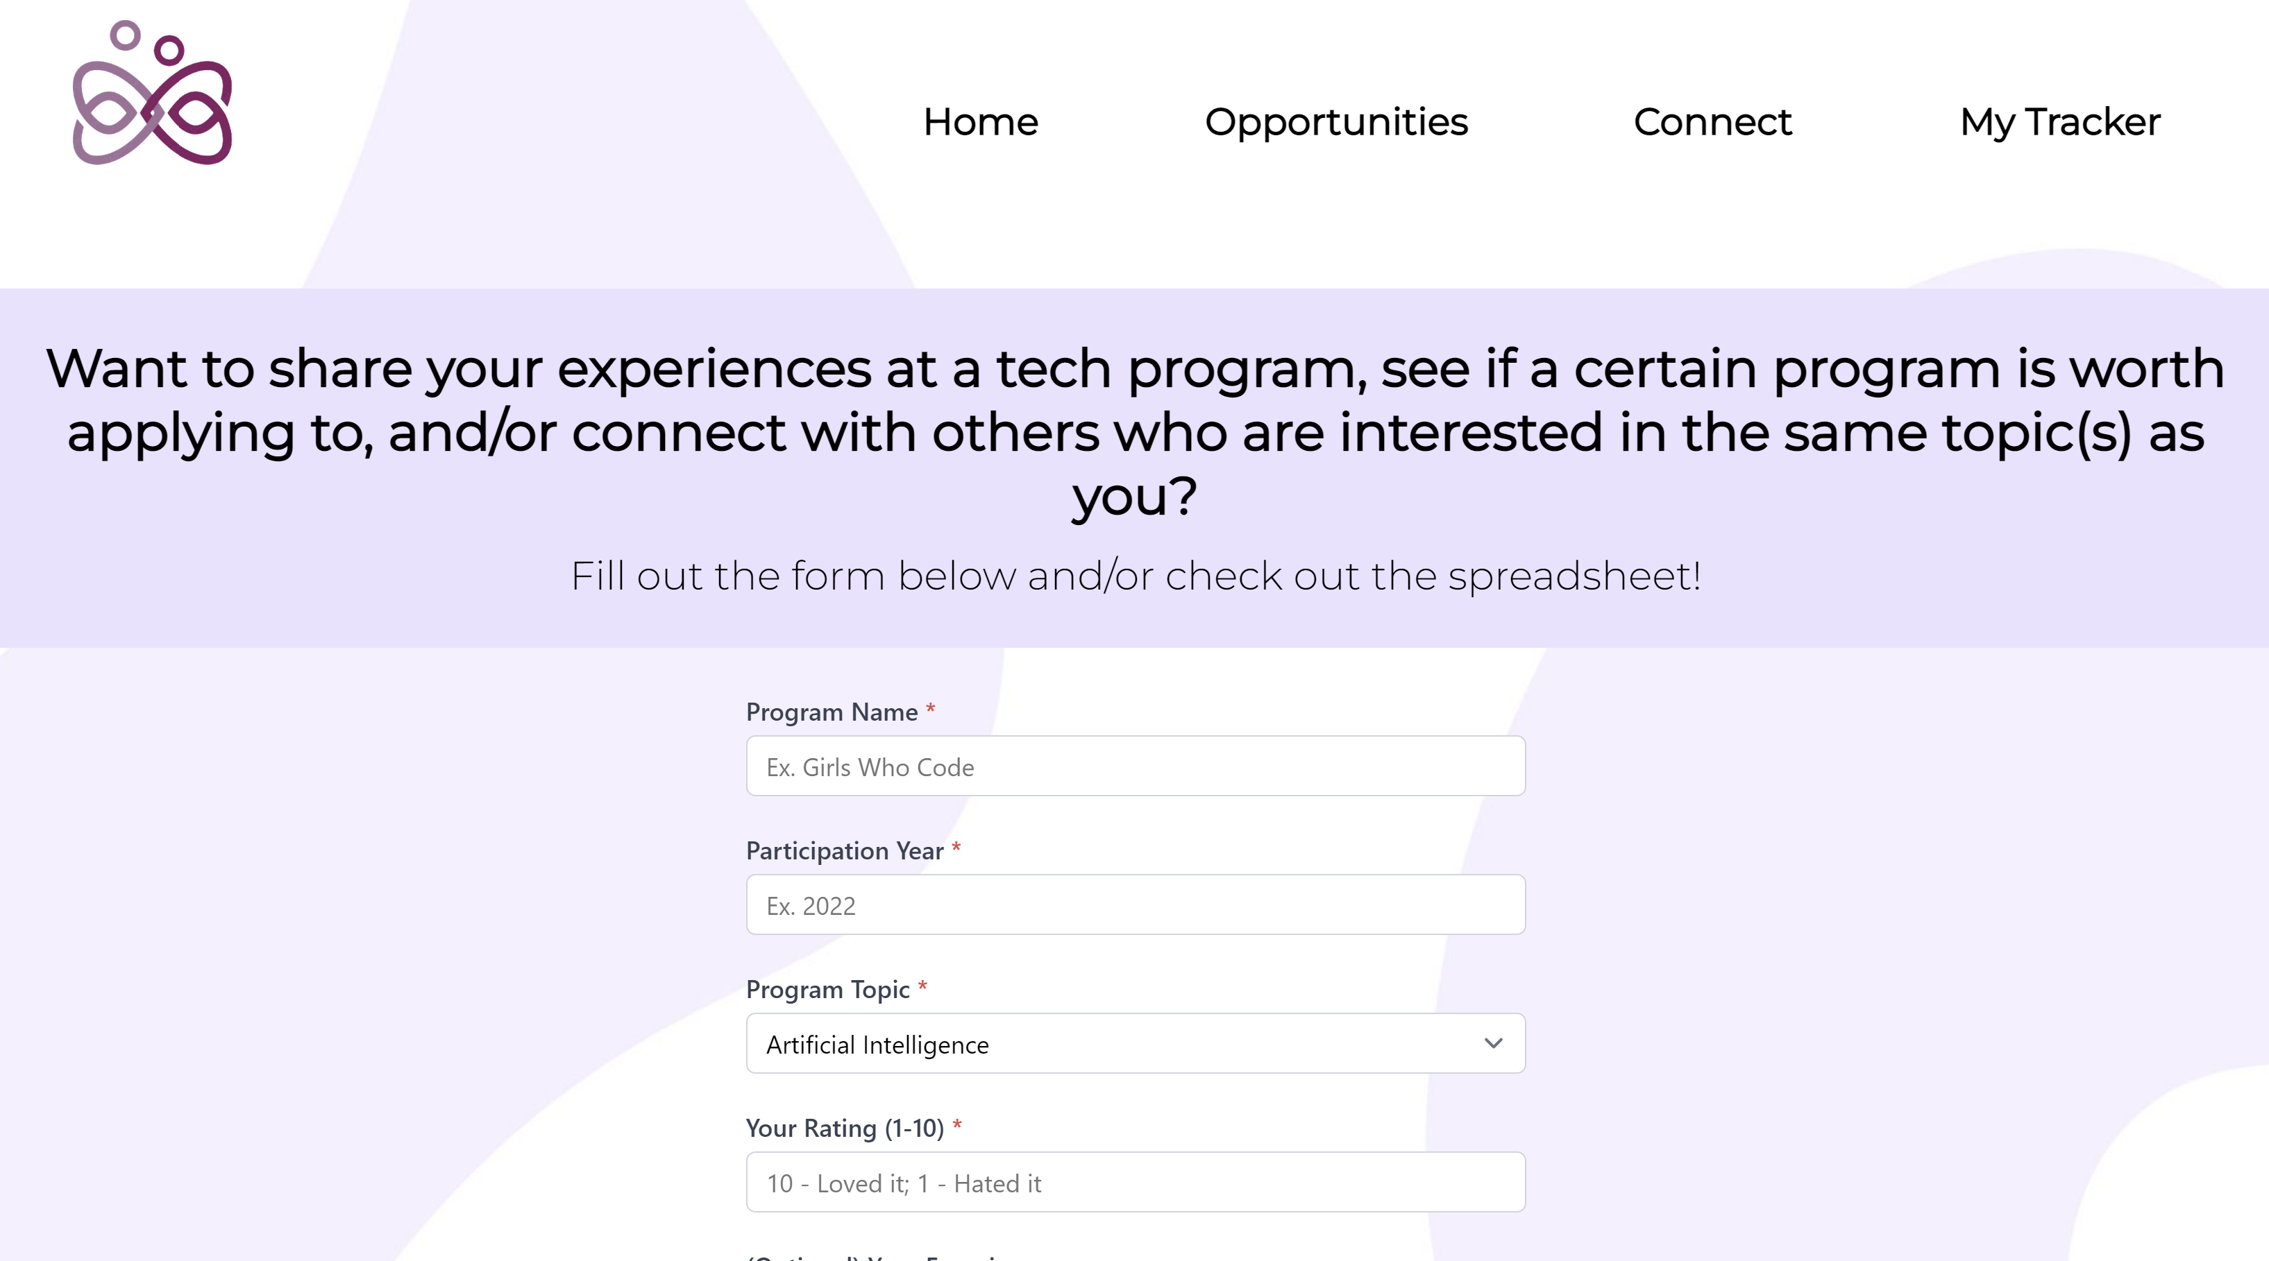Focus the Program Name input field
The width and height of the screenshot is (2269, 1261).
pyautogui.click(x=1136, y=766)
